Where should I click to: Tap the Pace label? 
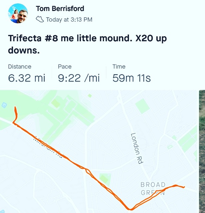click(65, 67)
